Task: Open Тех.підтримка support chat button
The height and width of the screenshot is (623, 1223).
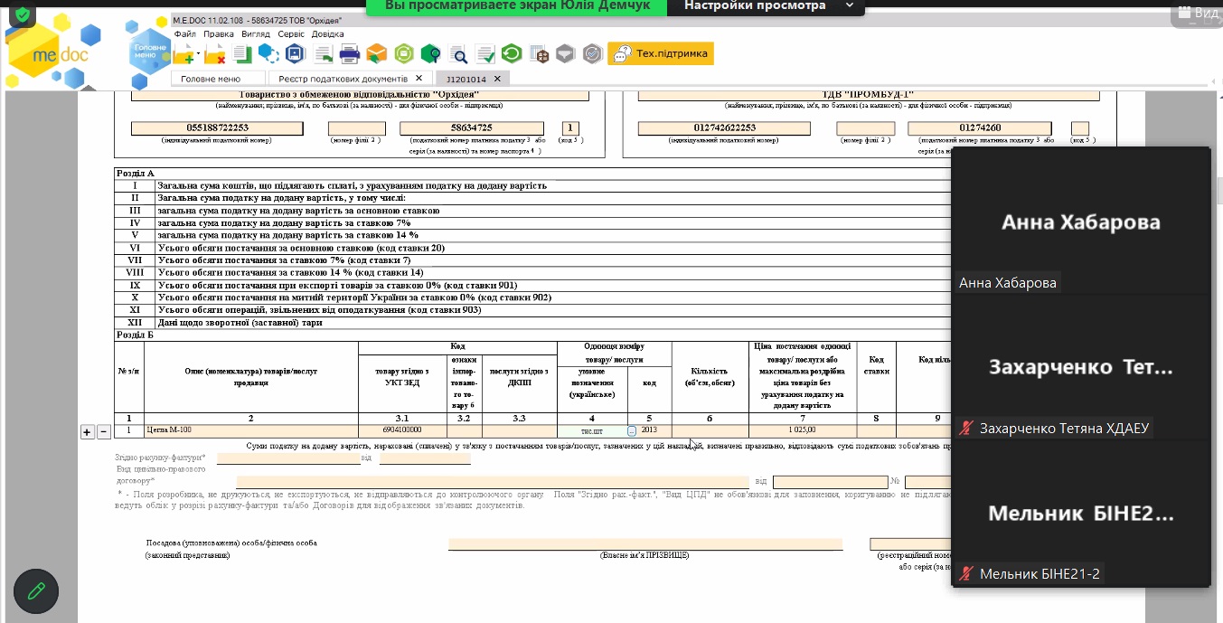Action: point(661,53)
